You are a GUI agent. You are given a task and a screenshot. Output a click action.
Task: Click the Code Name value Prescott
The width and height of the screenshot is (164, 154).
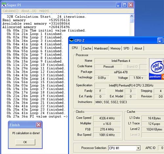(109, 67)
